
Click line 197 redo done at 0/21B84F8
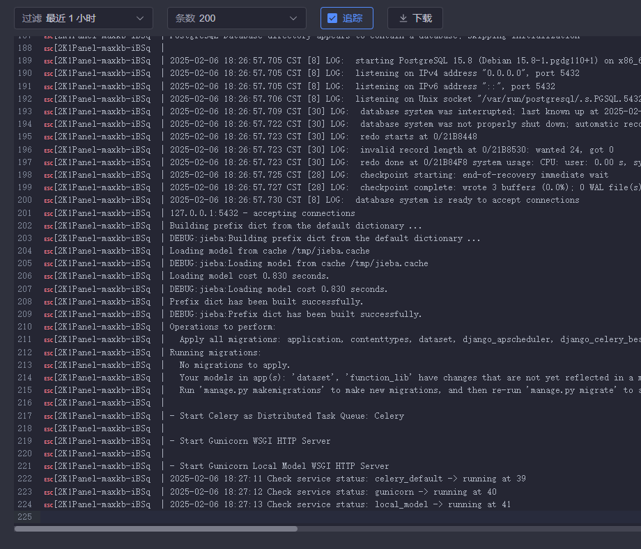coord(406,162)
